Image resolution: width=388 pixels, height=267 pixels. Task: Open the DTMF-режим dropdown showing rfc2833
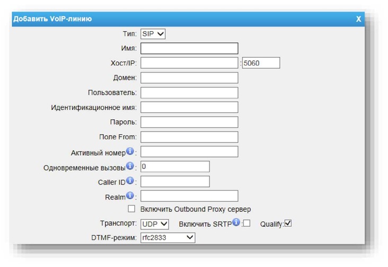(x=167, y=238)
